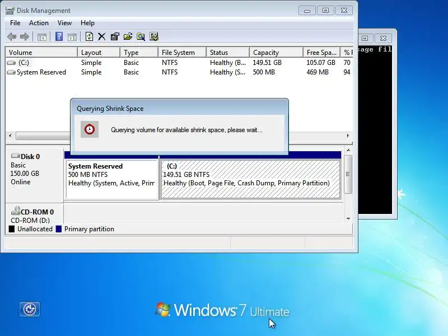This screenshot has width=448, height=336.
Task: Sort by the Volume column header
Action: coord(41,53)
